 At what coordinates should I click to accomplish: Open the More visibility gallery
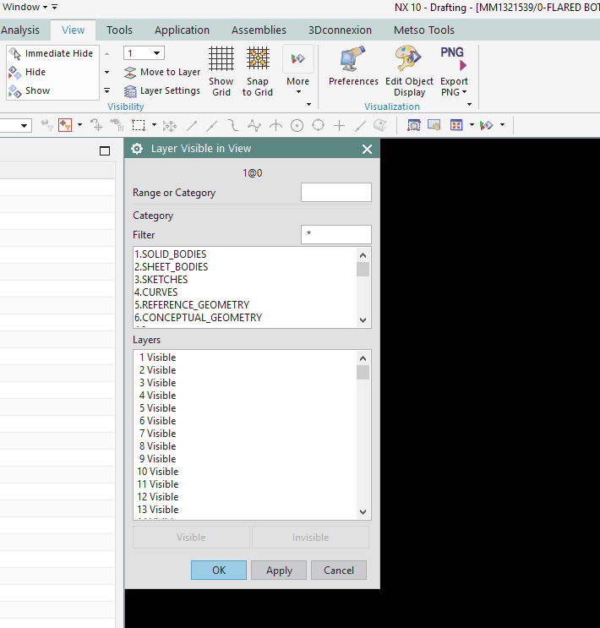click(298, 71)
